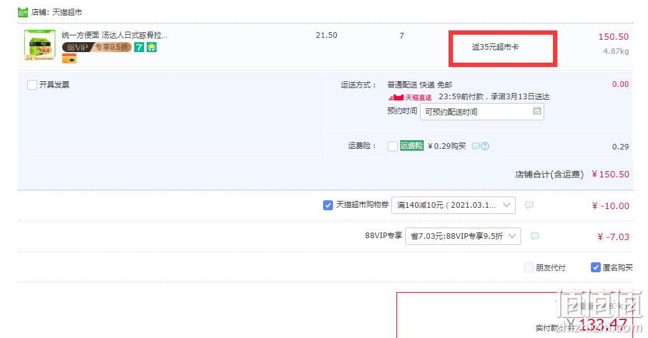
Task: Click the green Tmall supermarket store icon
Action: click(x=23, y=12)
